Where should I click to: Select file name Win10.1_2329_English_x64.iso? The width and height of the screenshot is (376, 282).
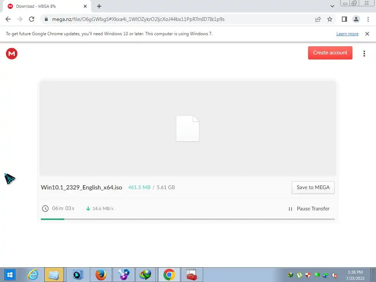(82, 188)
